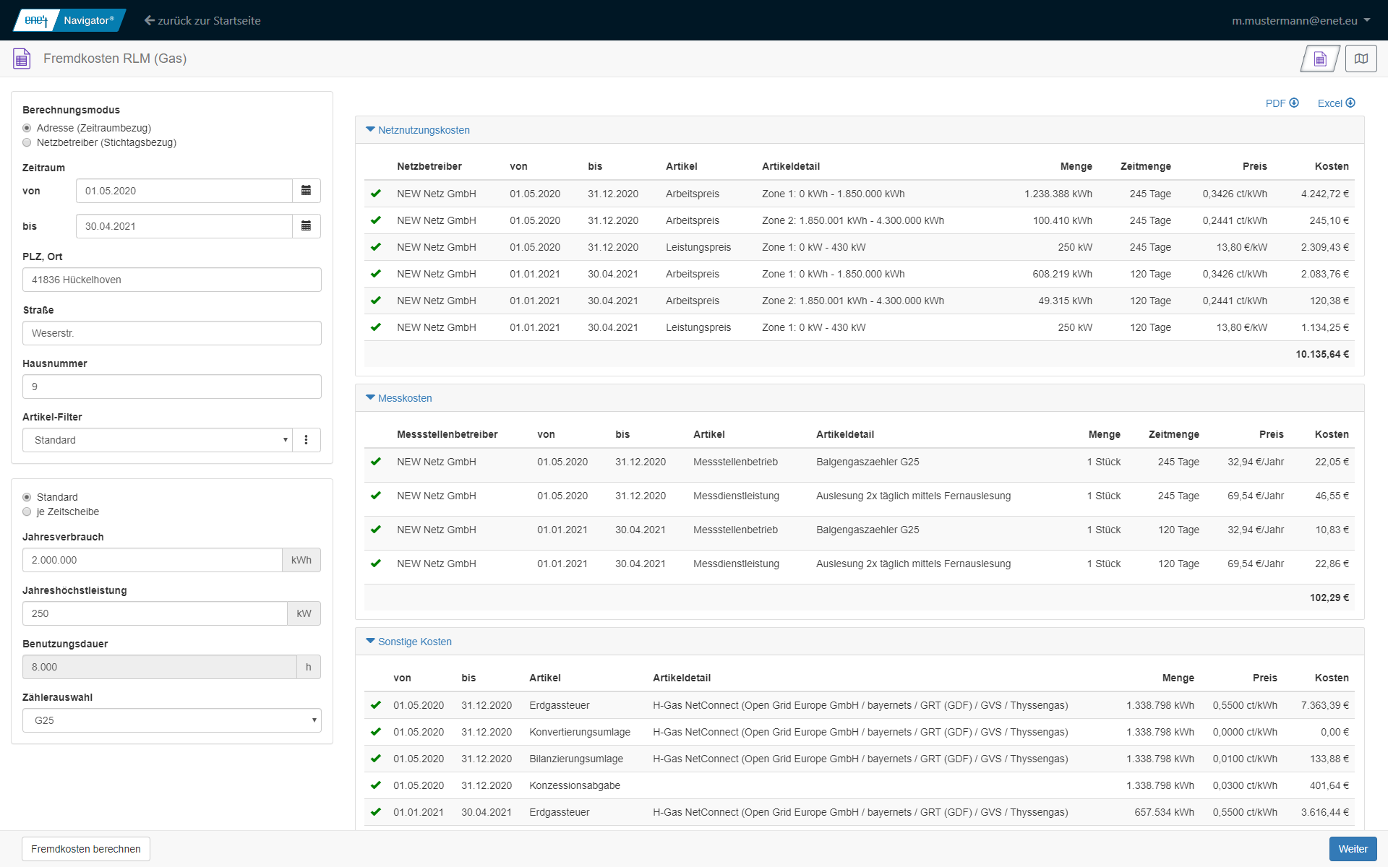Click the Weiter button
The height and width of the screenshot is (867, 1388).
(1352, 849)
